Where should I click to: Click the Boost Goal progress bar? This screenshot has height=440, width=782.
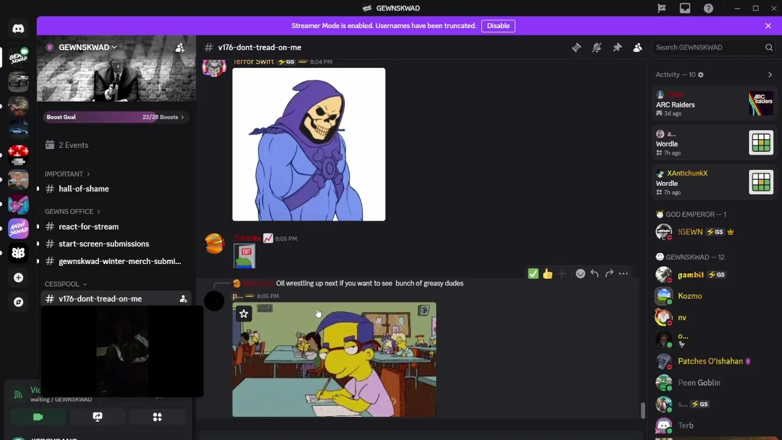coord(116,117)
